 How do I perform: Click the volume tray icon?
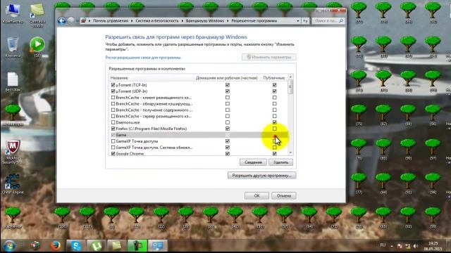[x=416, y=246]
